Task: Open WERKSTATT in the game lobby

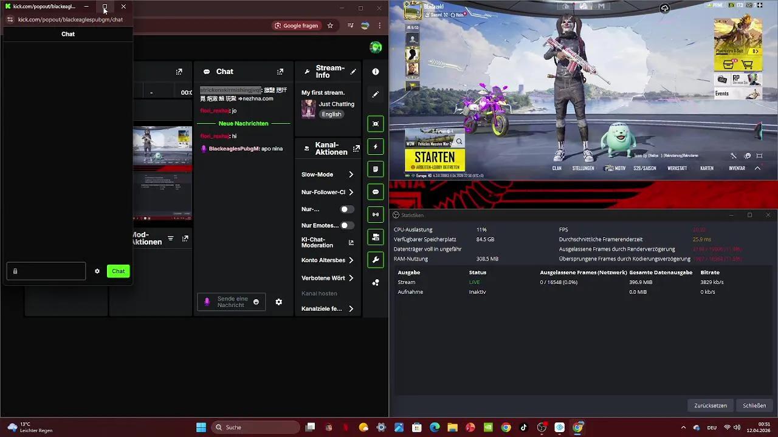Action: click(x=677, y=168)
